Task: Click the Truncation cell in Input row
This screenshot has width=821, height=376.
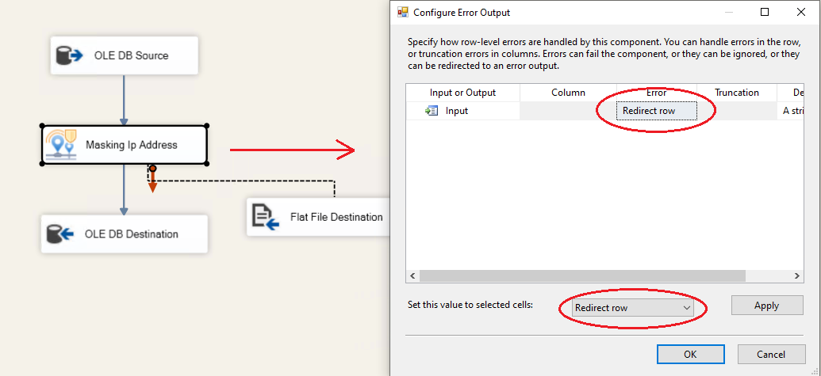Action: 736,111
